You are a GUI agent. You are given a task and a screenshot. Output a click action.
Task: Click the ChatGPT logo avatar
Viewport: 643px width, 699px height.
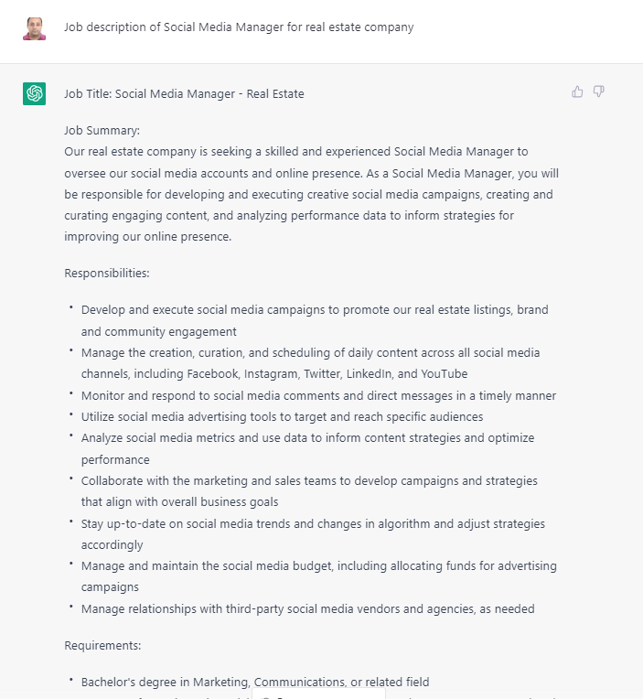pos(35,93)
